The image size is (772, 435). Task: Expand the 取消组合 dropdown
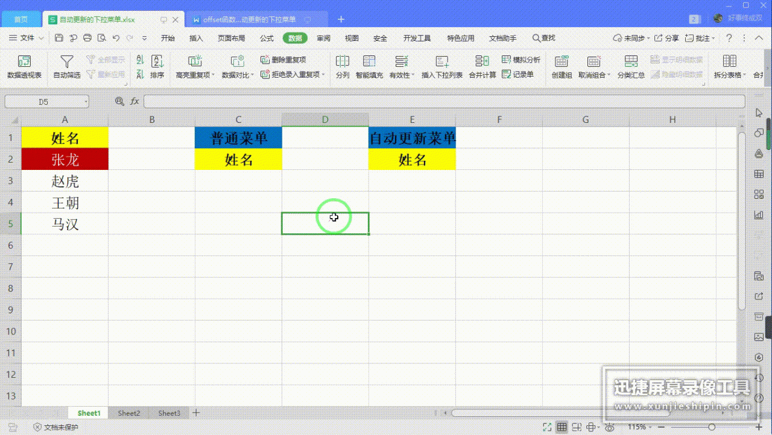pos(609,75)
